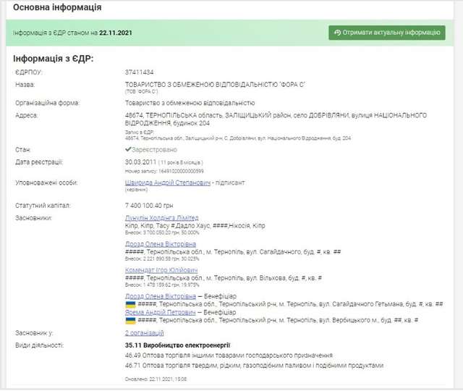Click the statutory capital value 7 400 100.40 грн
Image resolution: width=463 pixels, height=391 pixels.
point(156,206)
